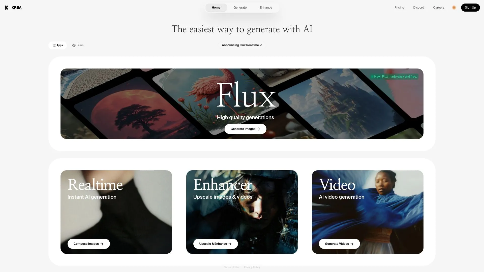
Task: Click the Announcing Flux Realtime link
Action: coord(242,45)
